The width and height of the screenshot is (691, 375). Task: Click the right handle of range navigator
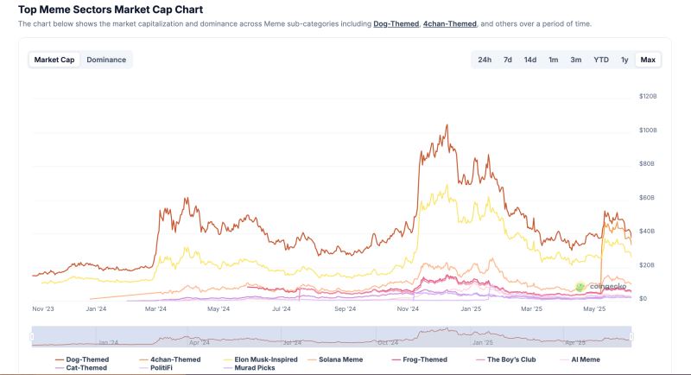click(x=632, y=337)
